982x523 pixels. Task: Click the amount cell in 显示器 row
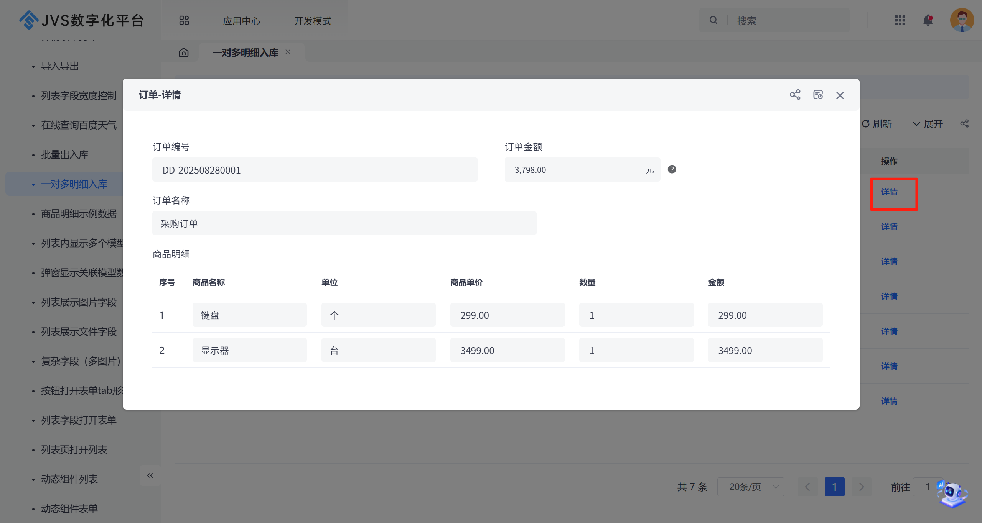(765, 350)
